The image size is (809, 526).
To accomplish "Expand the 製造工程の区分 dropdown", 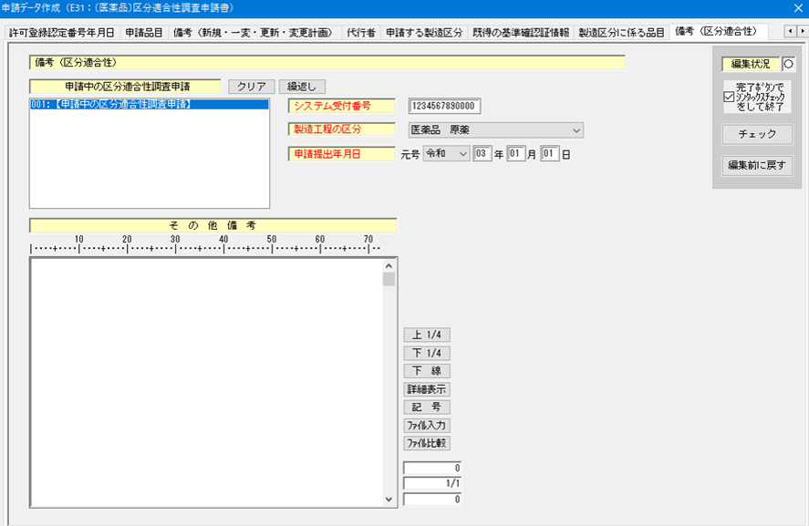I will pyautogui.click(x=576, y=130).
